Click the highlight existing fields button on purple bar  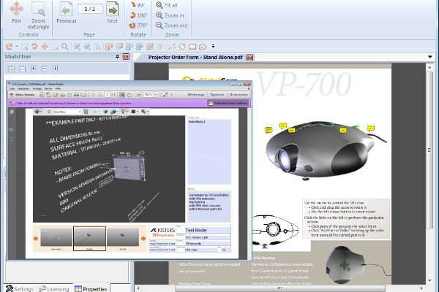coord(228,103)
